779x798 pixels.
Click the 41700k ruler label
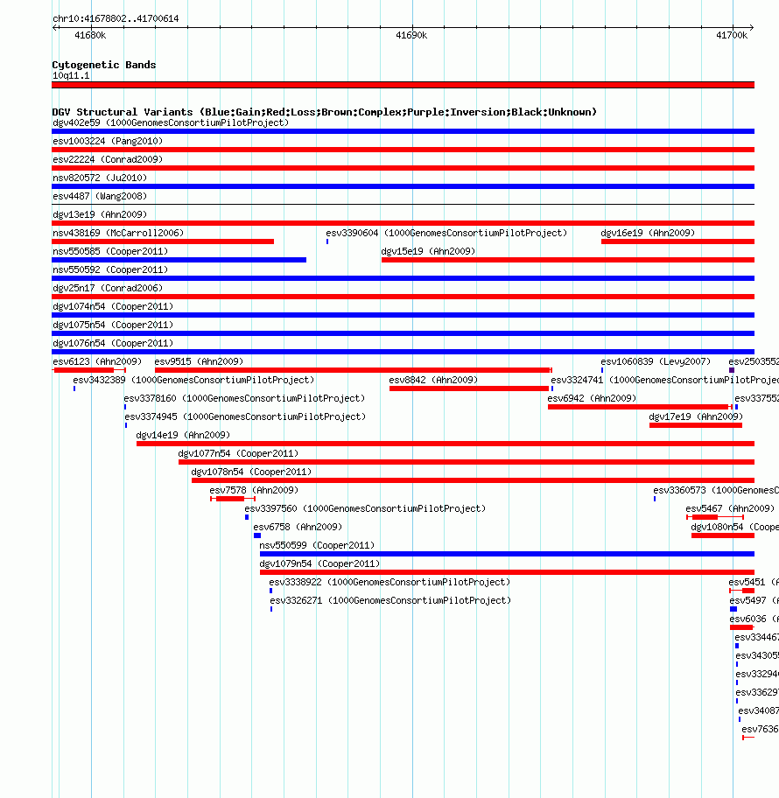[732, 35]
